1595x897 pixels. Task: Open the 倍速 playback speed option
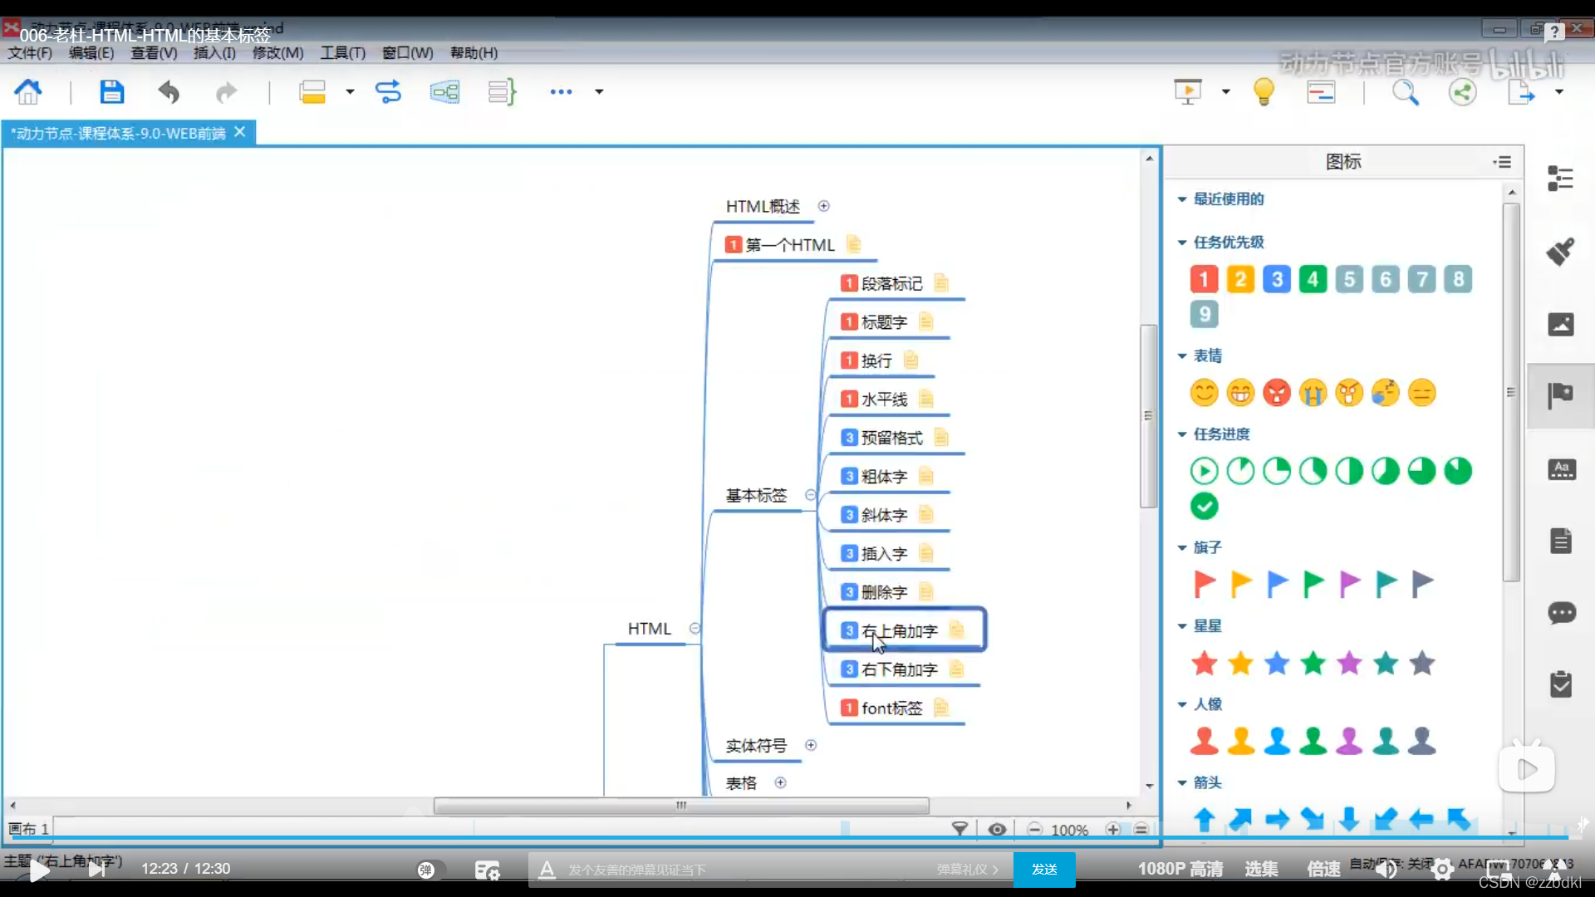click(1323, 869)
